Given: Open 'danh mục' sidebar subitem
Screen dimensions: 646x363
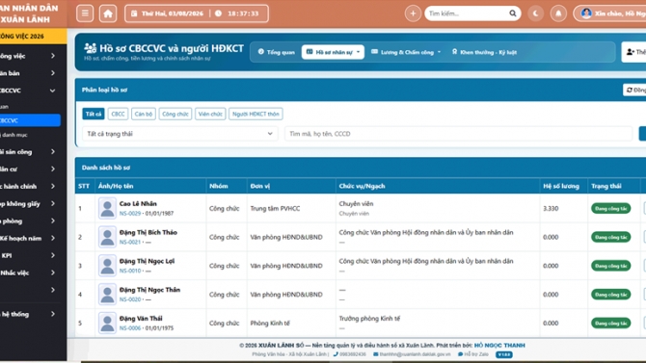Looking at the screenshot, I should [29, 135].
